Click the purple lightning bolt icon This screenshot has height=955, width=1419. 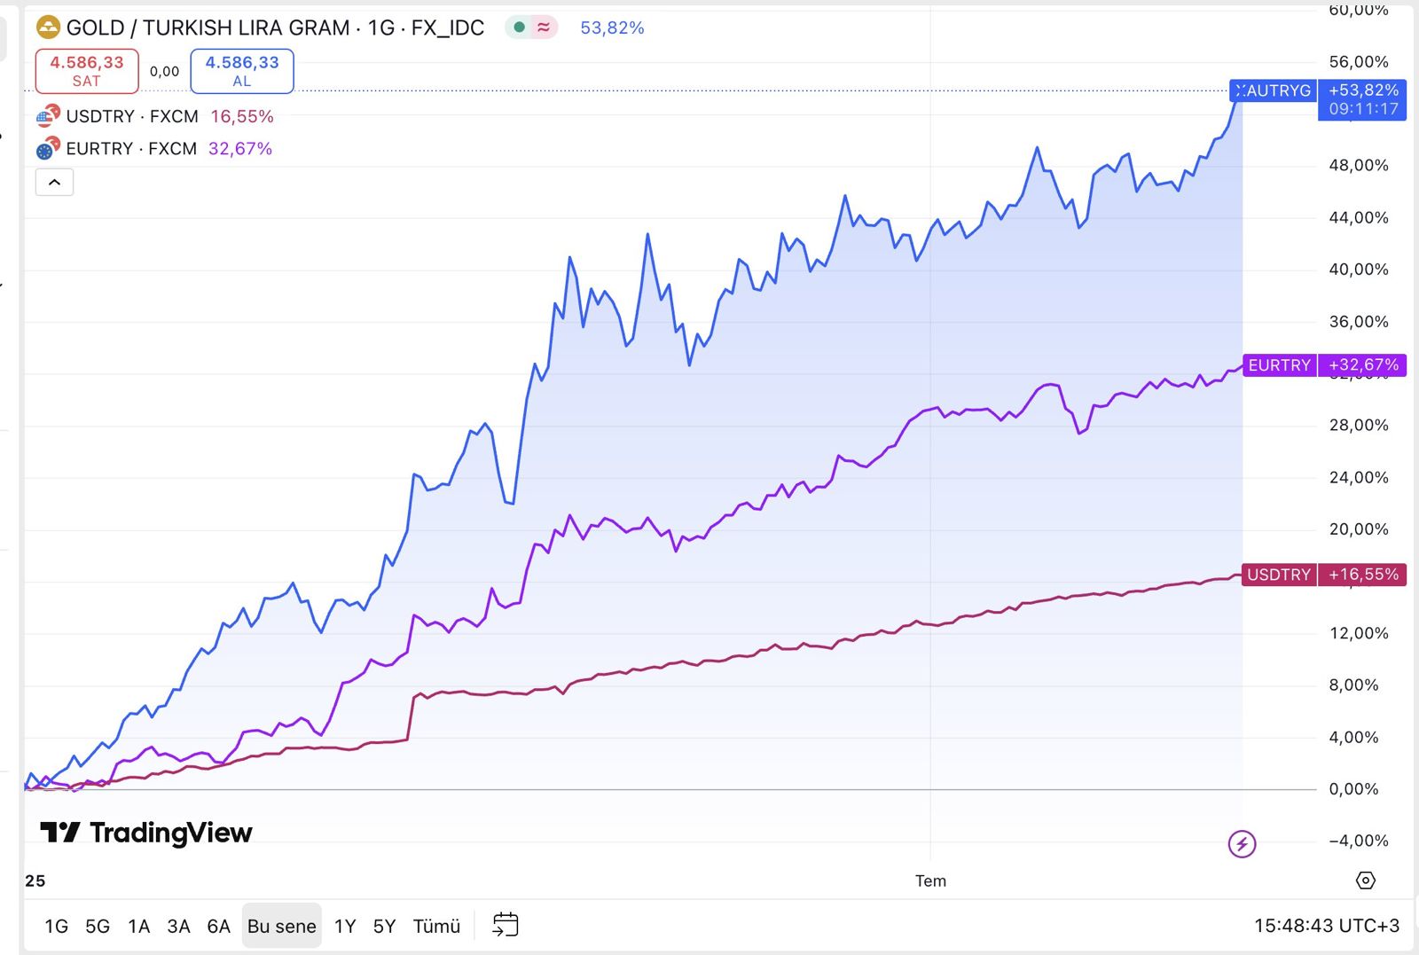pyautogui.click(x=1242, y=843)
